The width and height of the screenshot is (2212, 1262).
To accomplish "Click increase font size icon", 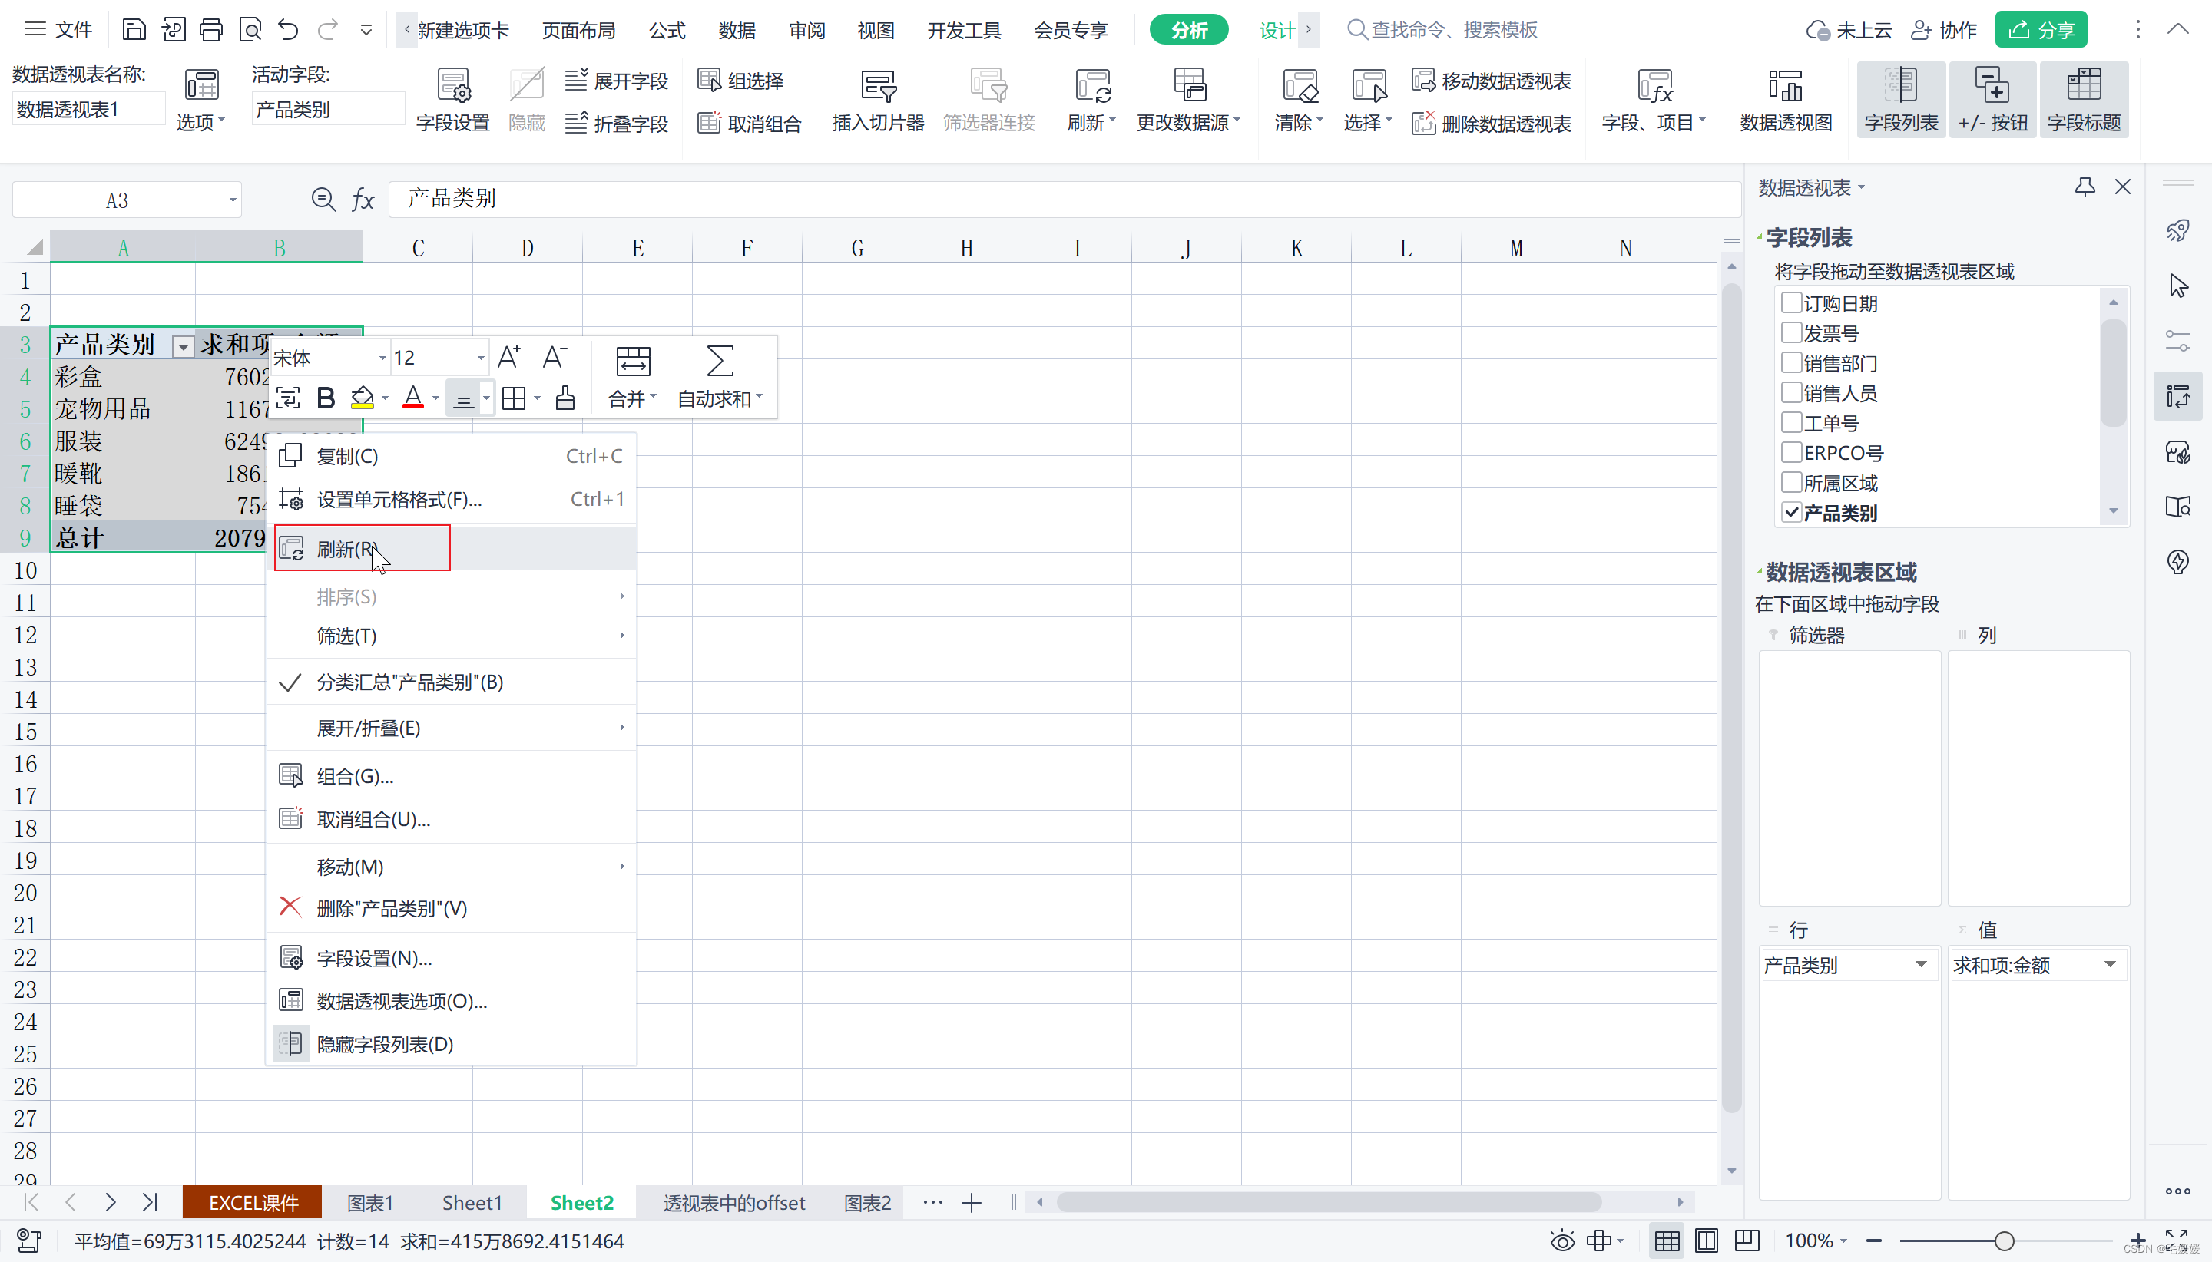I will pos(509,357).
